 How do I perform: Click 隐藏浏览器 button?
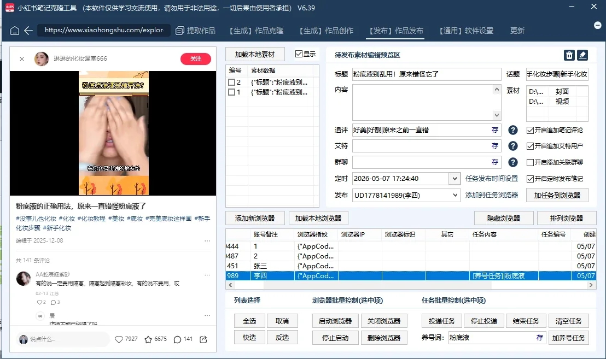pos(504,218)
